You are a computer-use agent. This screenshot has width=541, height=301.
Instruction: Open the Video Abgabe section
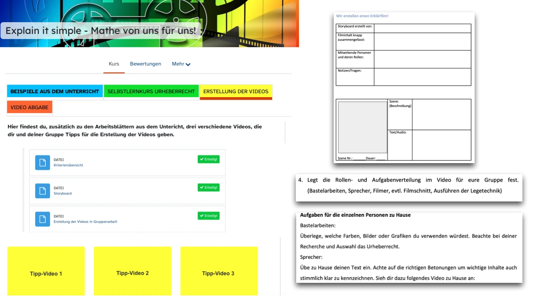30,107
